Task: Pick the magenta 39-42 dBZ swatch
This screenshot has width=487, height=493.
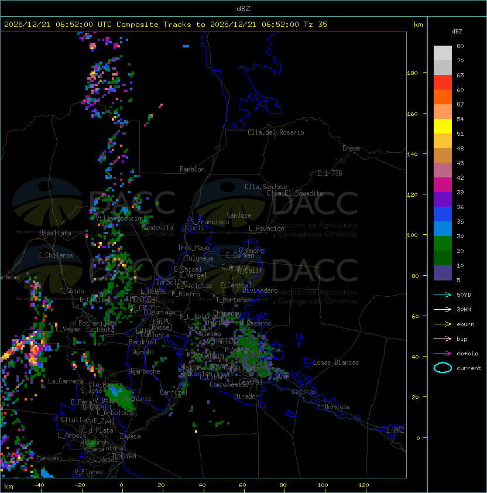Action: pyautogui.click(x=443, y=185)
